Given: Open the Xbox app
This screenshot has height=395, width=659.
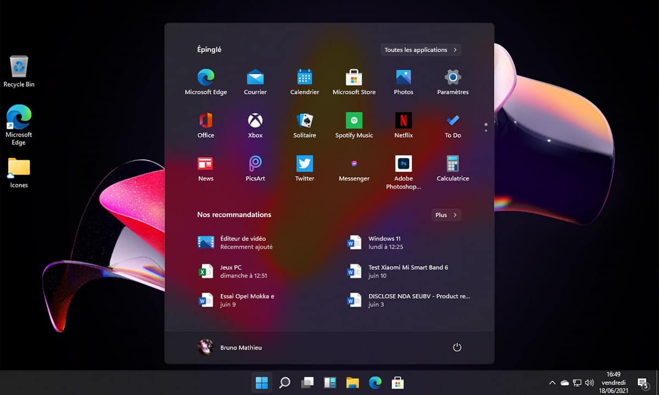Looking at the screenshot, I should click(255, 126).
